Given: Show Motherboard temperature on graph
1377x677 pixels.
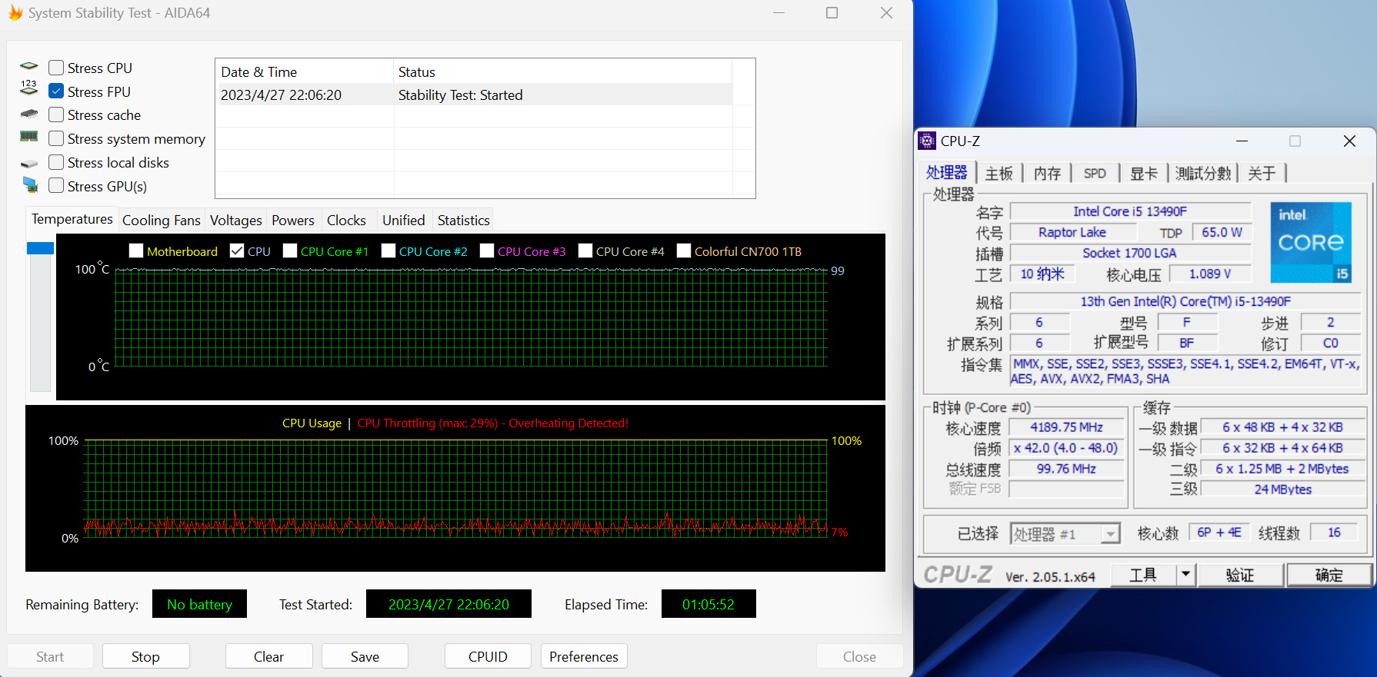Looking at the screenshot, I should (x=136, y=251).
